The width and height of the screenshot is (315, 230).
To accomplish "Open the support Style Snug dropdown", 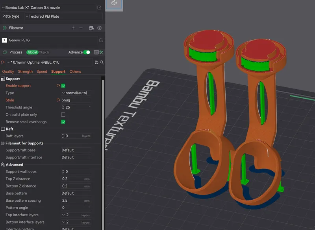I will click(76, 100).
